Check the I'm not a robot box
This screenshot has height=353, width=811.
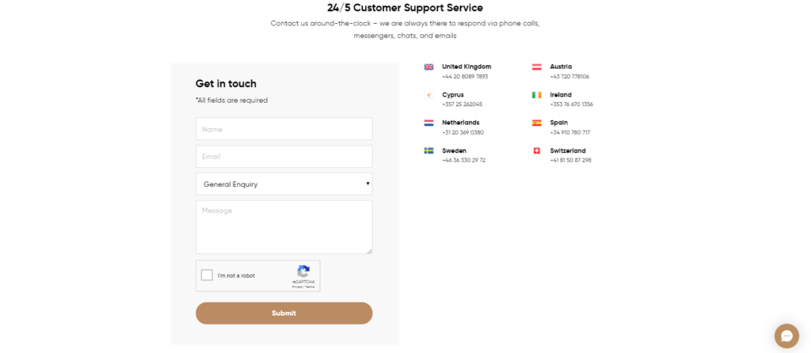coord(207,275)
